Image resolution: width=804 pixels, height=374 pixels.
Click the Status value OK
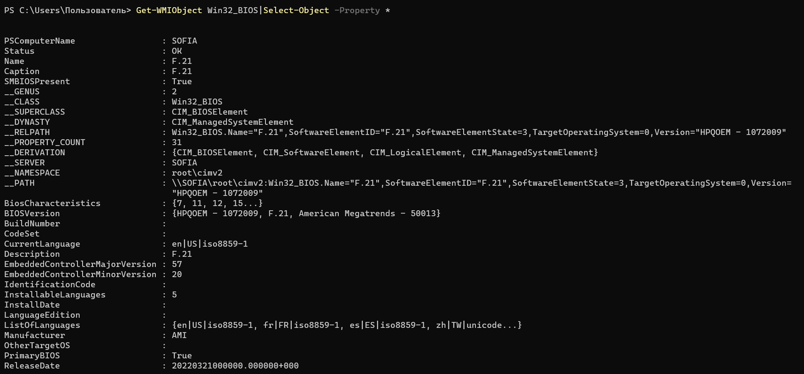[177, 51]
